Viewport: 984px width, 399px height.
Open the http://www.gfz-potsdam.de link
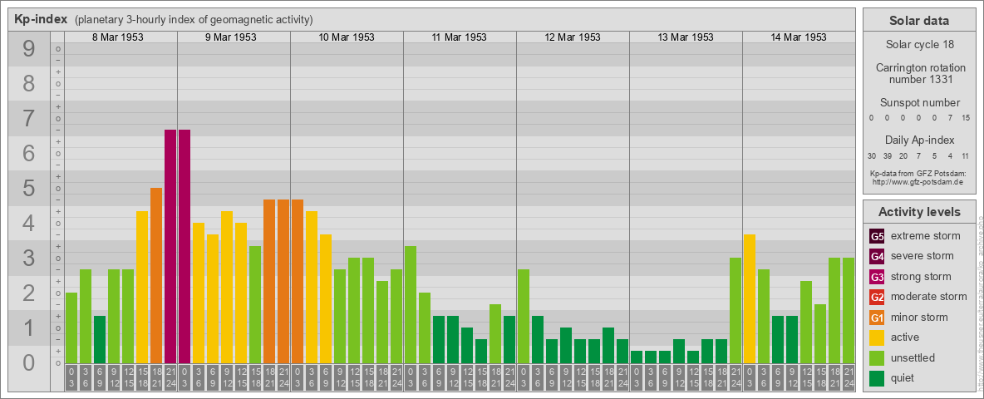pos(919,181)
